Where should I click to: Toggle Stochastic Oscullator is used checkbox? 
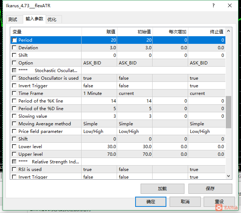pos(14,78)
